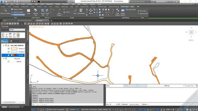Select the Draw Order view button

(15, 41)
